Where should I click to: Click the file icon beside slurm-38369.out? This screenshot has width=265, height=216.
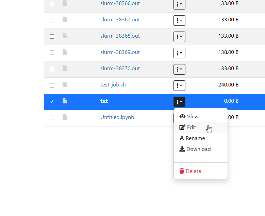65,52
